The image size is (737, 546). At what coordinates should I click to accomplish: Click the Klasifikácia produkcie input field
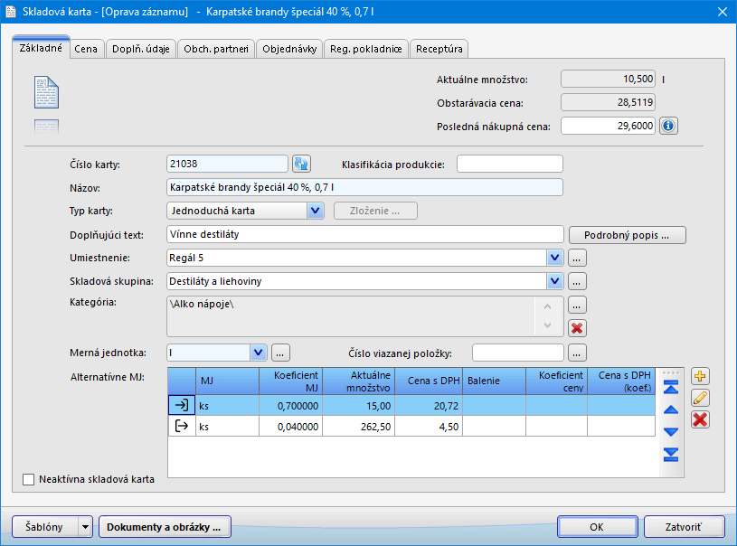click(510, 164)
